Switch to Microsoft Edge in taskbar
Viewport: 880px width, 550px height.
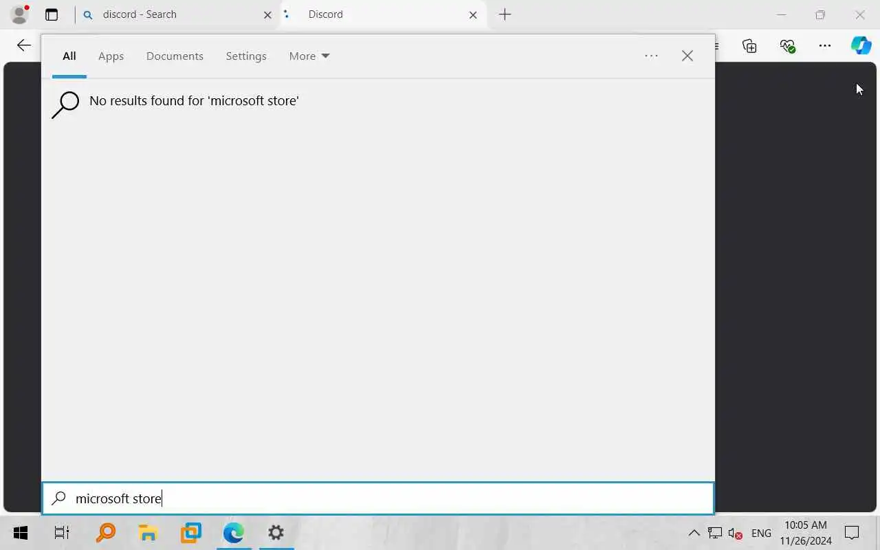pos(233,533)
